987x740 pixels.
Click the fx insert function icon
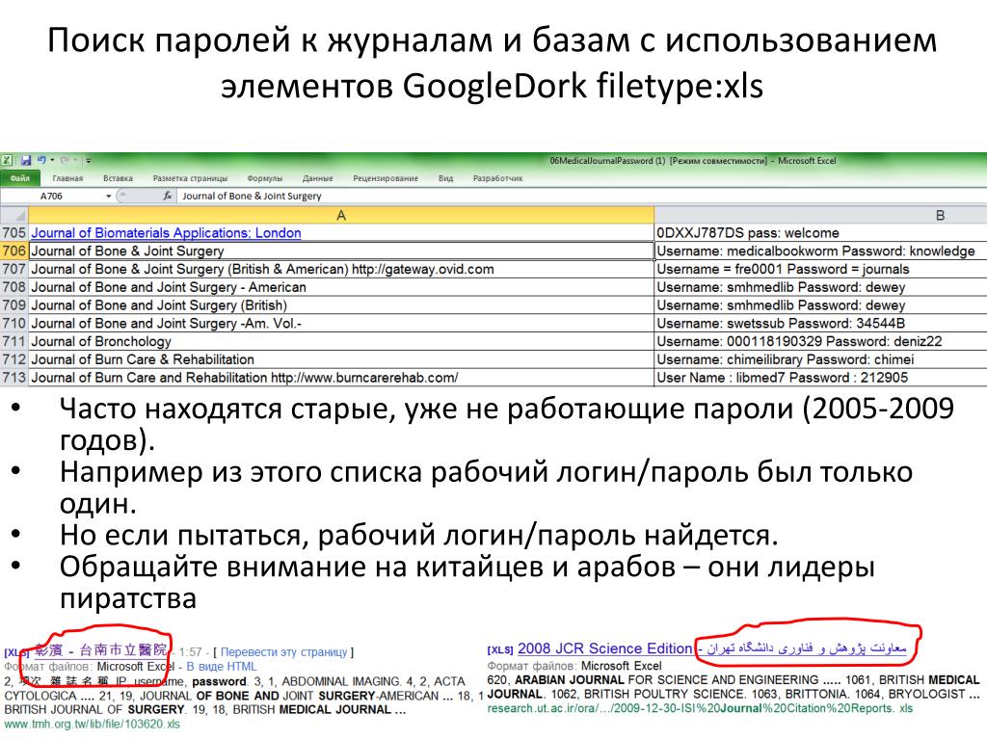(168, 196)
